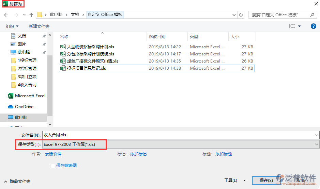
Task: Refresh the folder view
Action: click(x=241, y=15)
